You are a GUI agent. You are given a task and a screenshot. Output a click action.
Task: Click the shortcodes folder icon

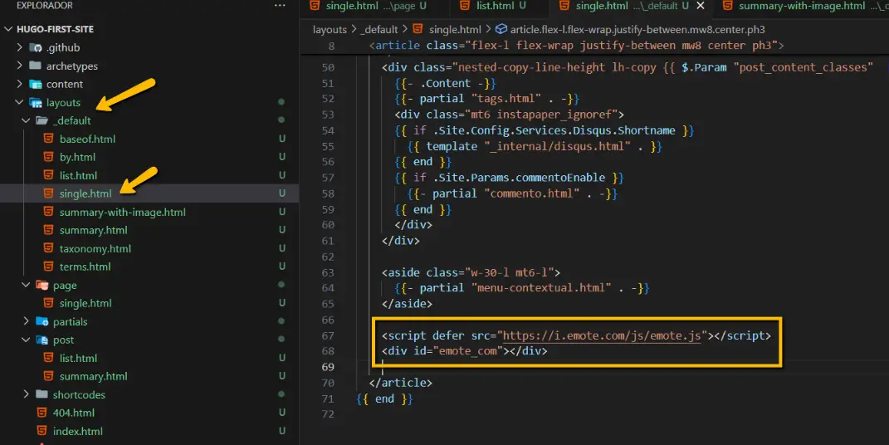point(42,394)
